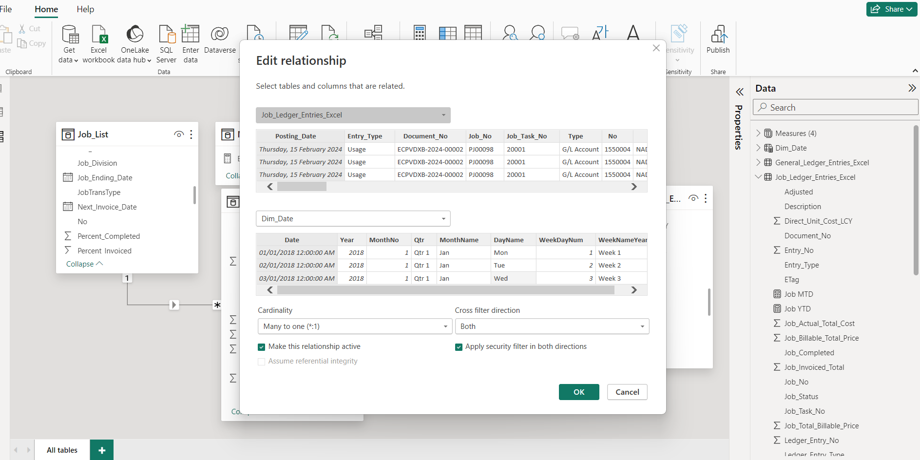Open the Help ribbon tab
Image resolution: width=920 pixels, height=460 pixels.
click(x=85, y=9)
